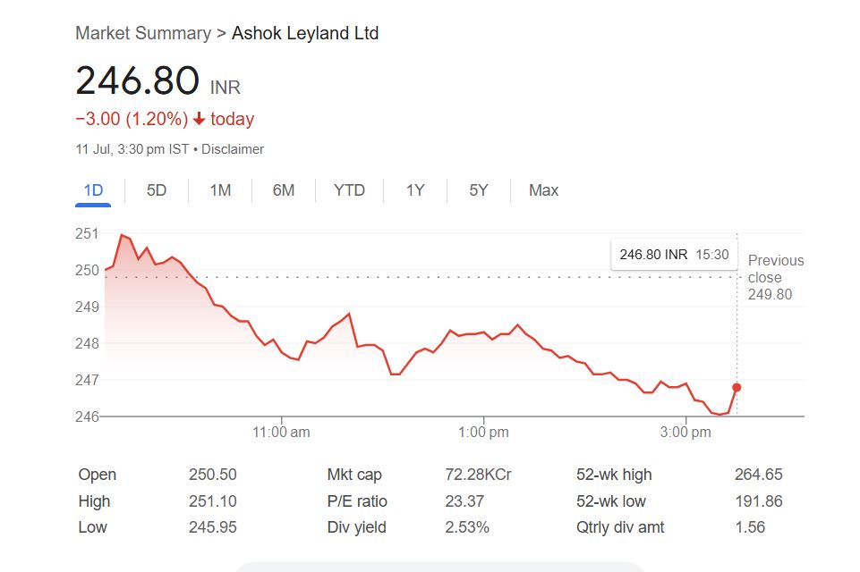Select the 1D time range tab
This screenshot has width=860, height=572.
click(x=93, y=190)
